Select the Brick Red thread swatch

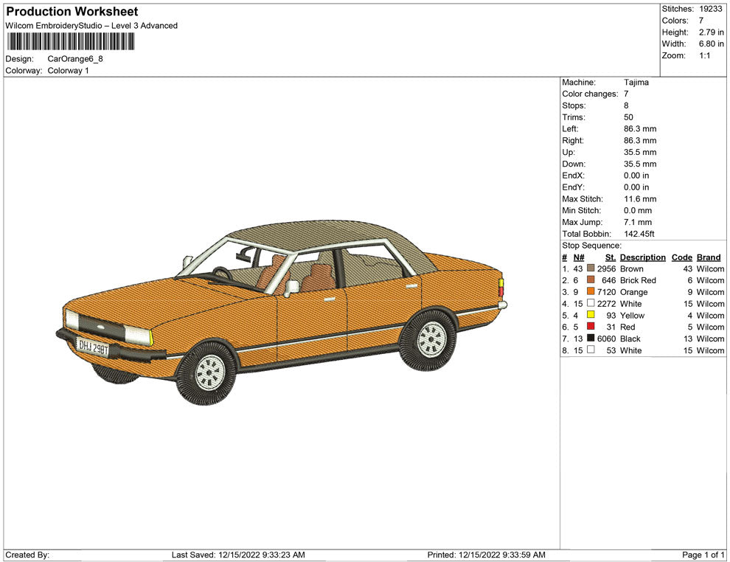[591, 281]
